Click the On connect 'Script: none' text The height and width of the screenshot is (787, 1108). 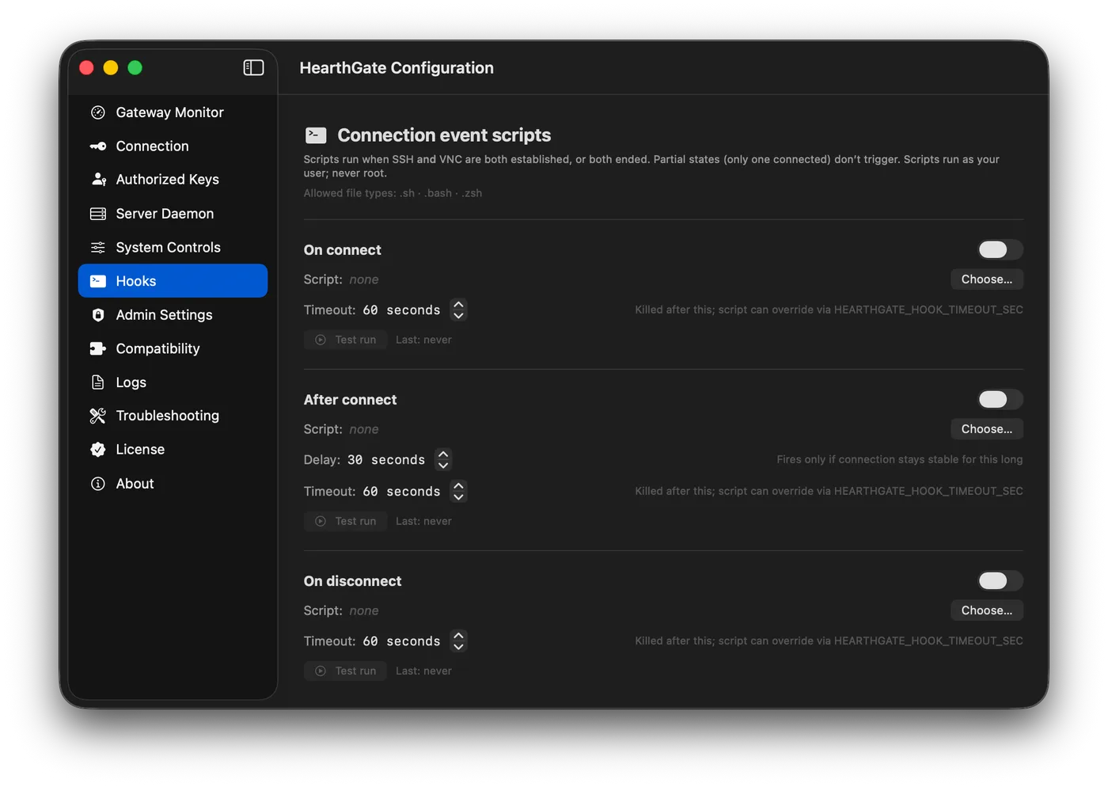point(341,279)
